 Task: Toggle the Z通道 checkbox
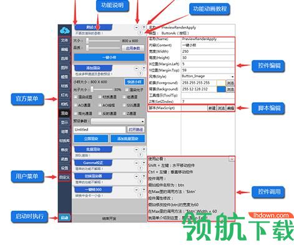[x=124, y=113]
